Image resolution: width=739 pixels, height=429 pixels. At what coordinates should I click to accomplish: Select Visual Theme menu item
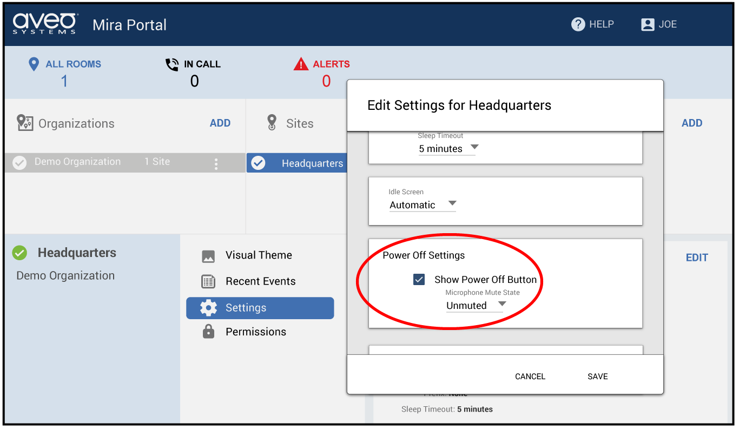259,255
